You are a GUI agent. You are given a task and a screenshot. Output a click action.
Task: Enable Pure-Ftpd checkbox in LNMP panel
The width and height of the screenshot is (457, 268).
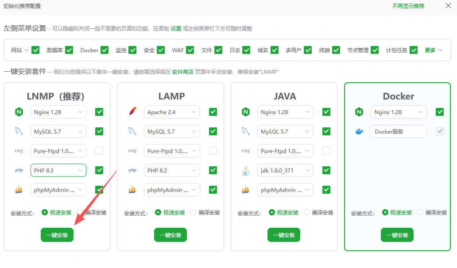[99, 151]
